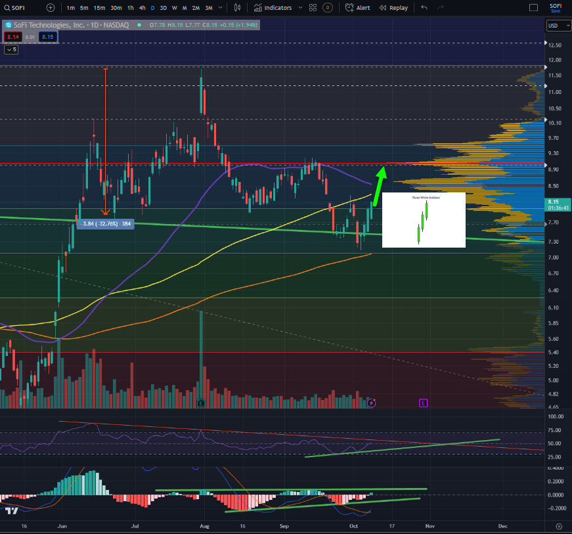Click the lightning bolt event icon
Viewport: 572px width, 534px height.
click(371, 403)
